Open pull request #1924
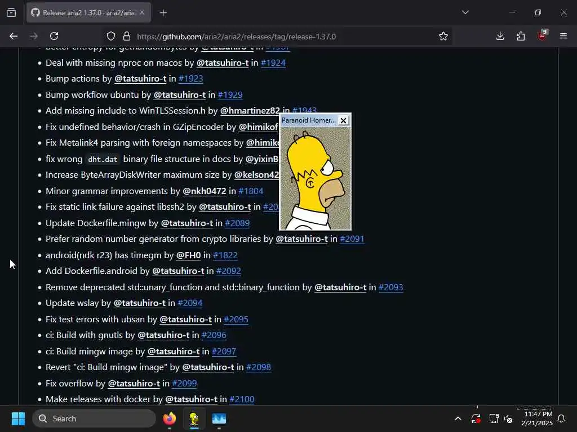Image resolution: width=577 pixels, height=432 pixels. pos(273,63)
